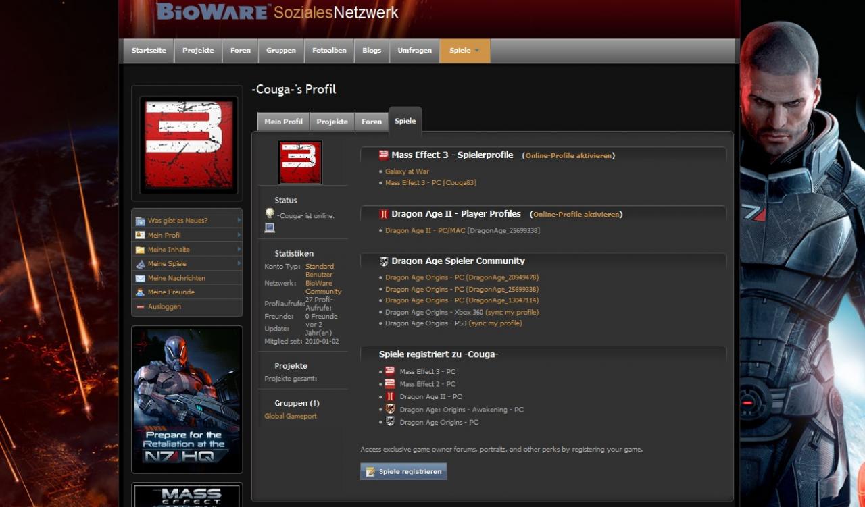Open the Spiele dropdown arrow in the navigation bar
This screenshot has width=865, height=507.
coord(476,51)
